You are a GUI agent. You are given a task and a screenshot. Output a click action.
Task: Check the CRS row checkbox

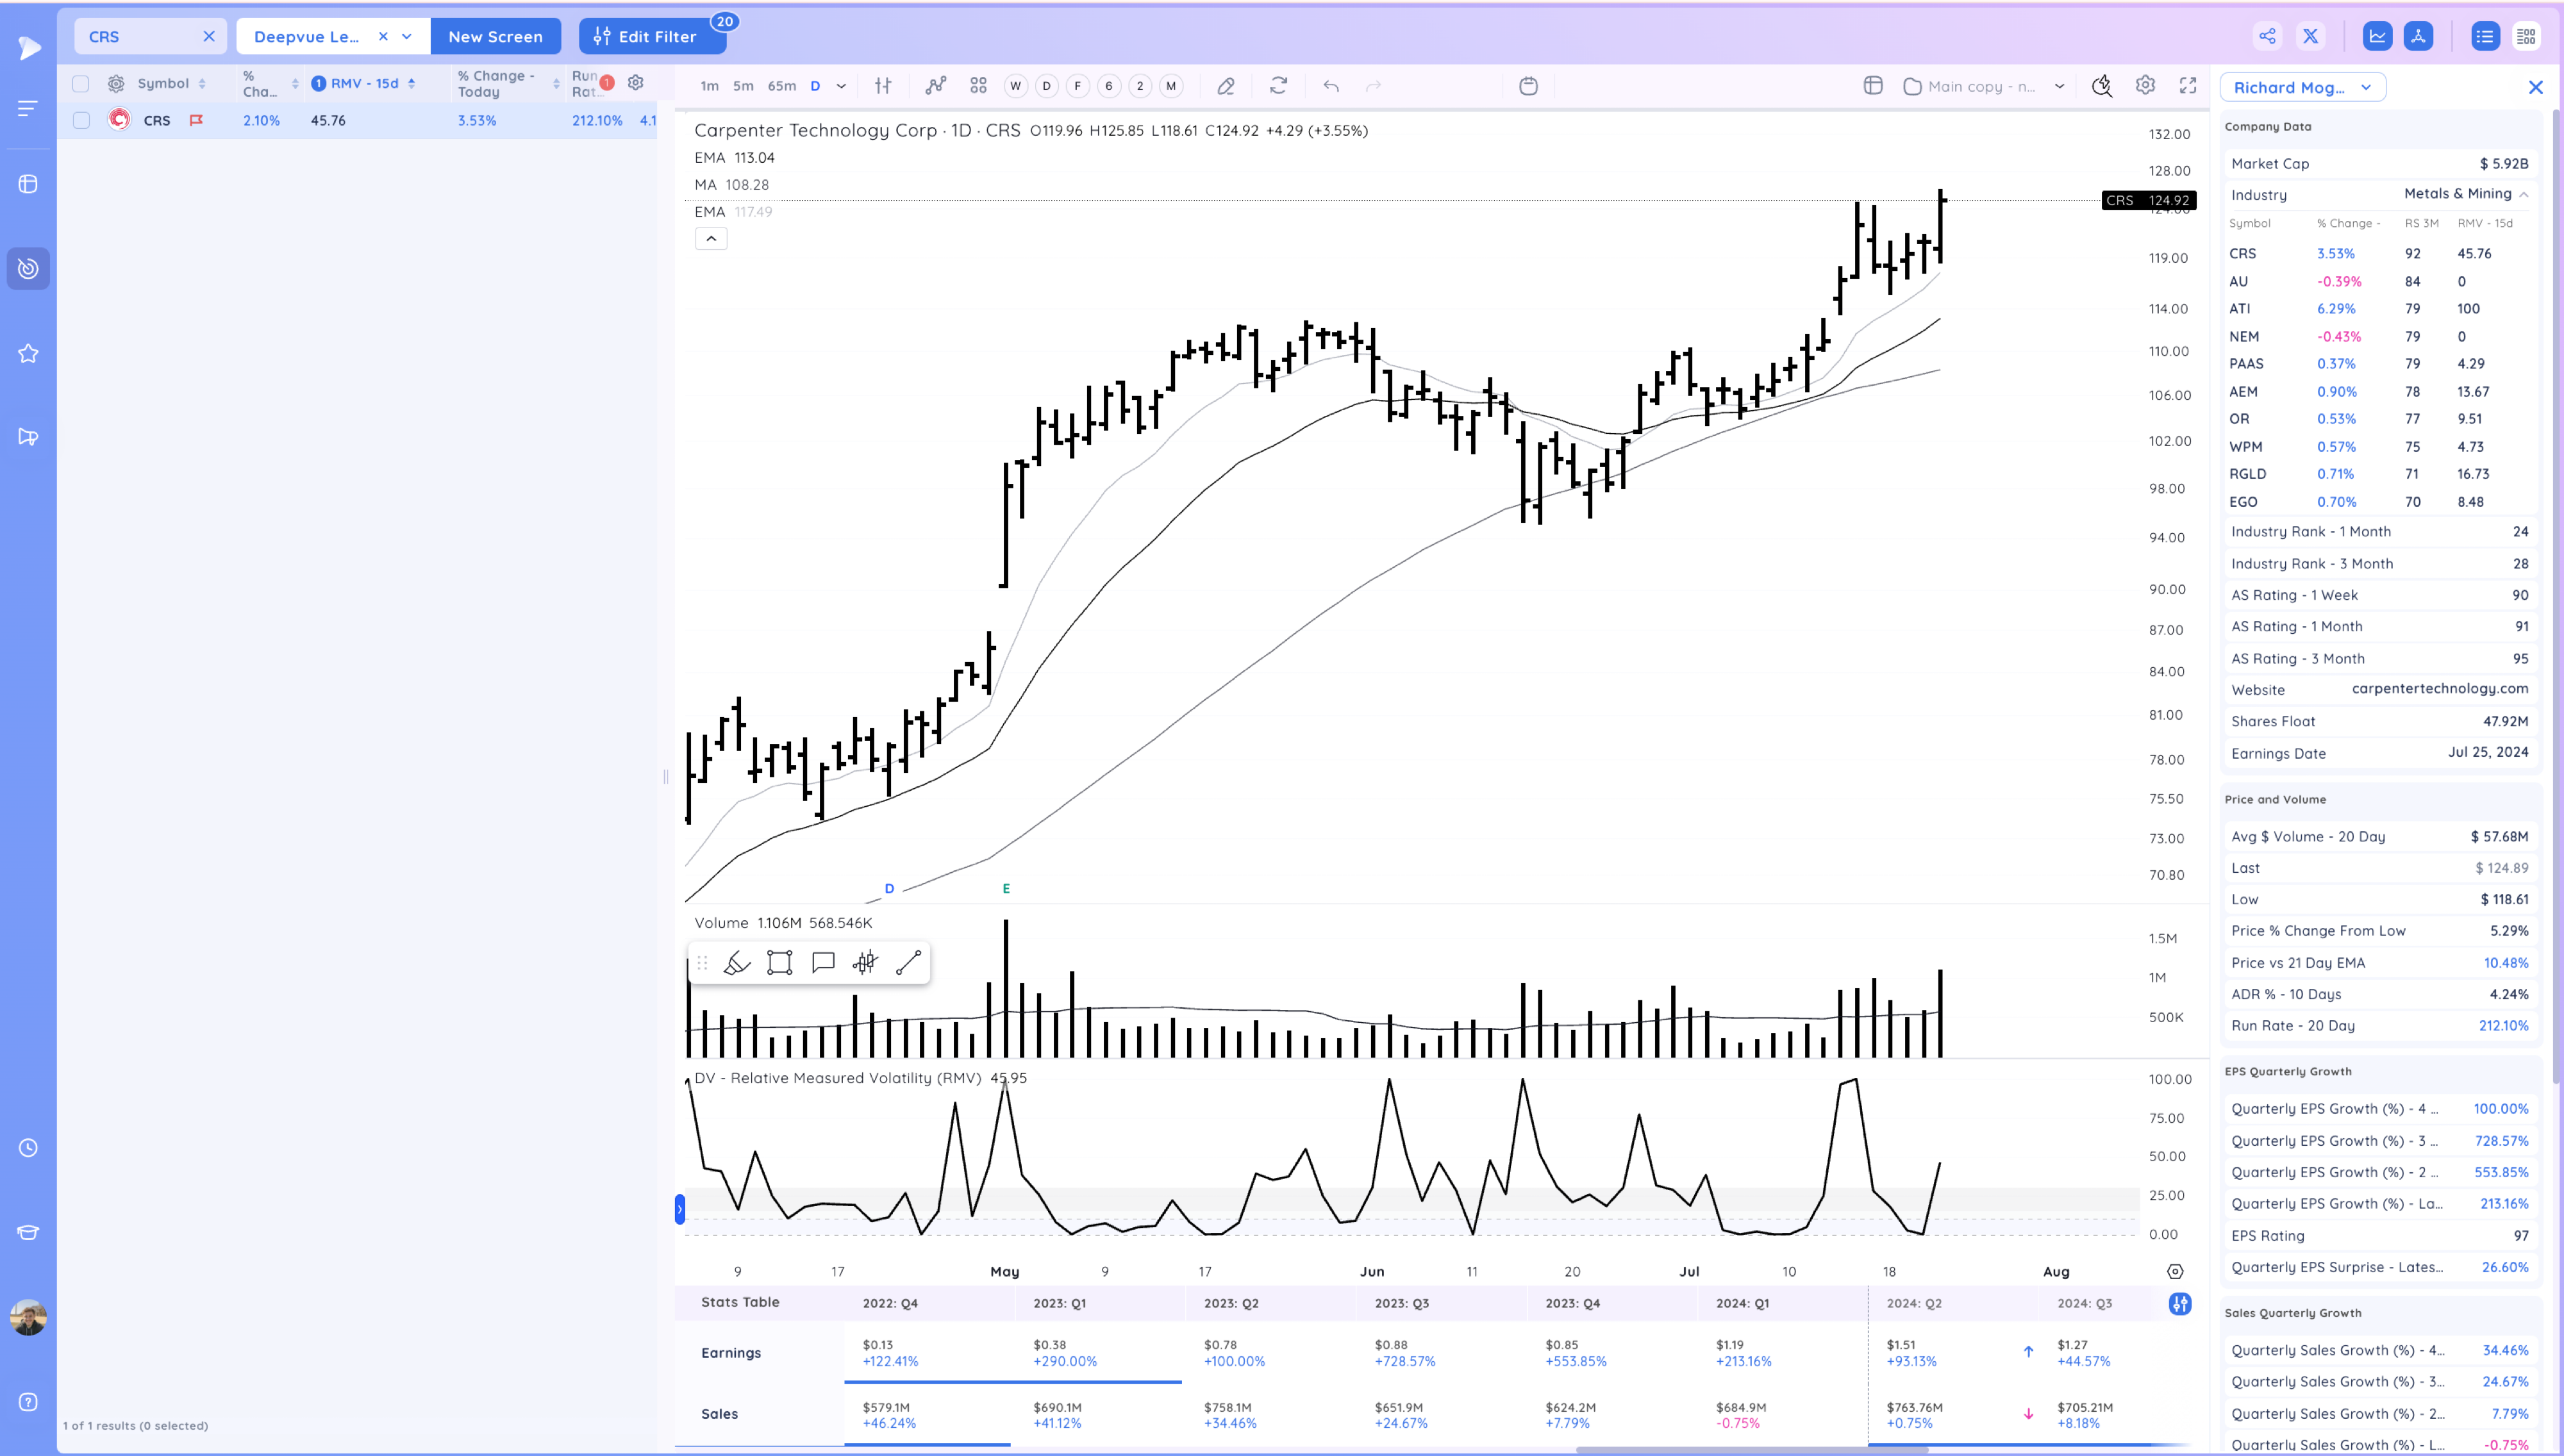(81, 120)
